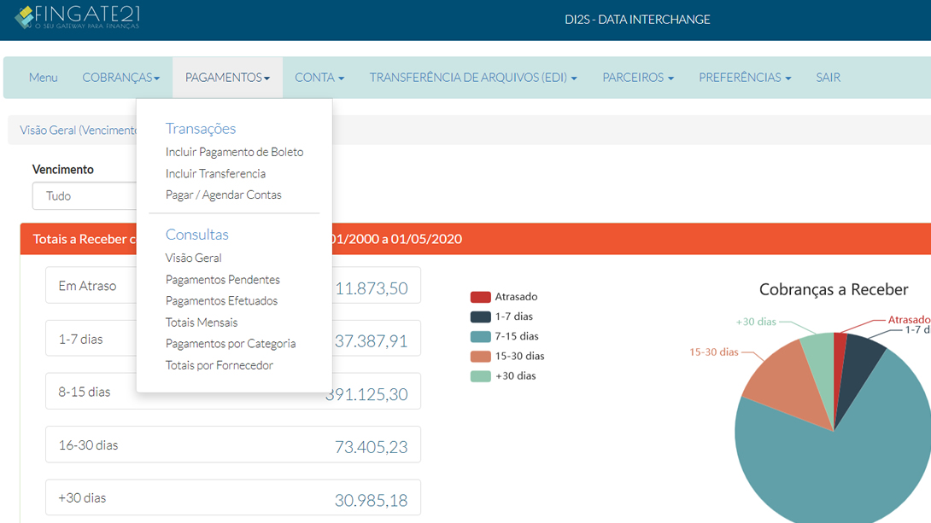Viewport: 931px width, 523px height.
Task: Open Totais Mensais report
Action: pyautogui.click(x=202, y=323)
